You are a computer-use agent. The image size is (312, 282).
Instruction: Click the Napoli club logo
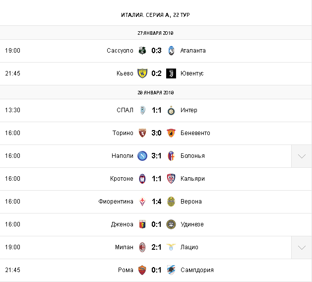tap(142, 156)
